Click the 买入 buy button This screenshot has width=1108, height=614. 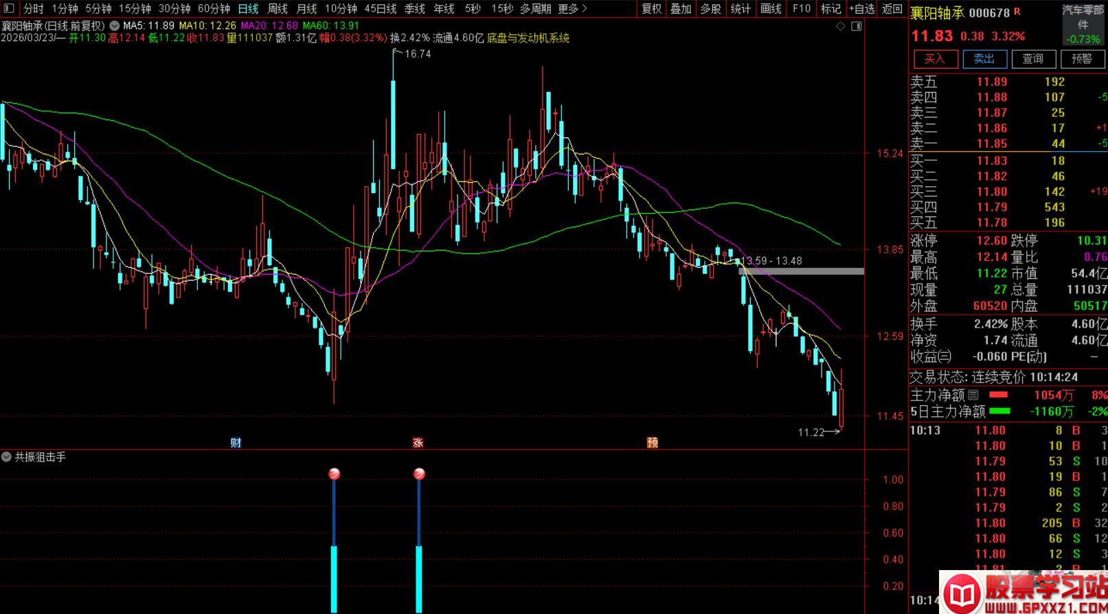tap(935, 59)
